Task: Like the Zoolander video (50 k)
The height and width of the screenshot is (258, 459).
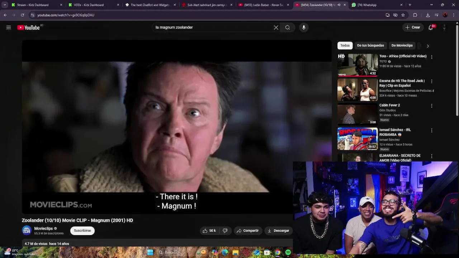Action: [x=210, y=231]
